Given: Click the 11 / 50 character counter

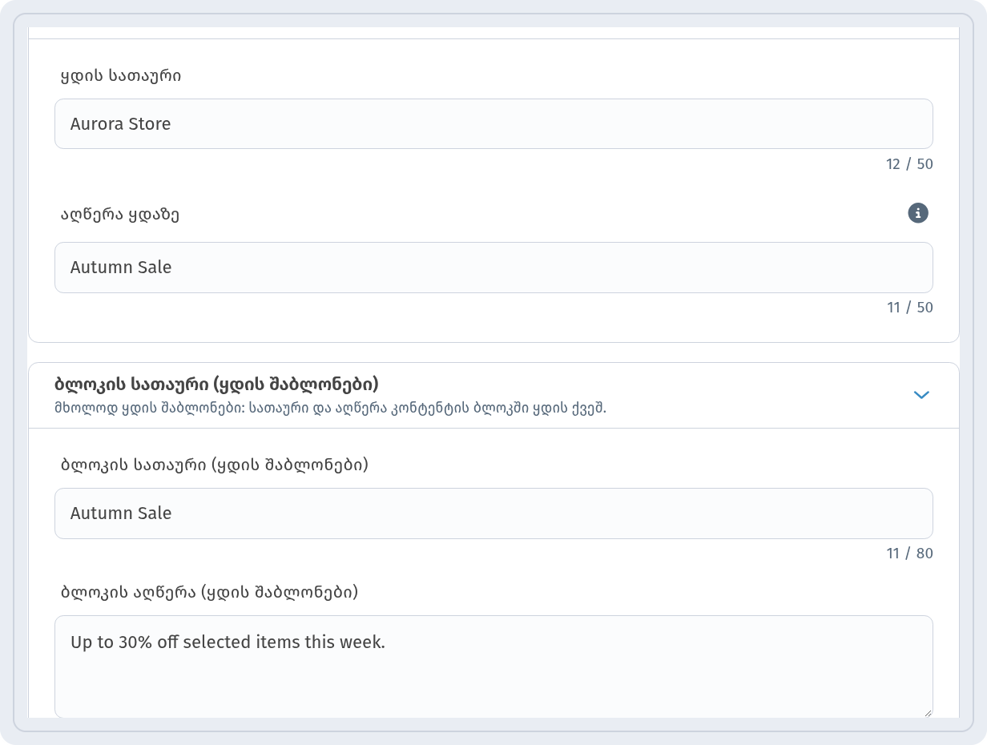Looking at the screenshot, I should 909,308.
